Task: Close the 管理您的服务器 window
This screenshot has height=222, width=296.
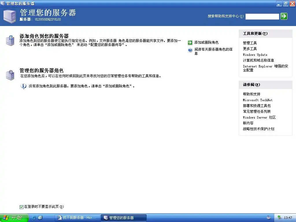Action: click(292, 3)
